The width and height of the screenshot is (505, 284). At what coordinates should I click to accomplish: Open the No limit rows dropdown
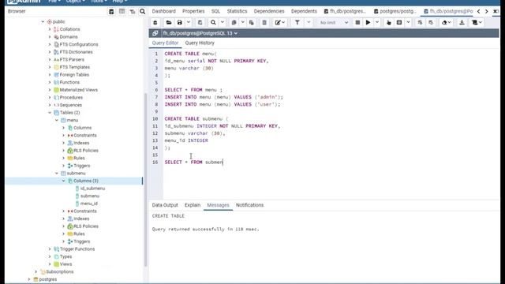(x=334, y=23)
